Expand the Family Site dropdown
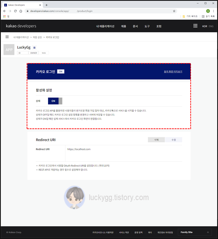 [195, 232]
